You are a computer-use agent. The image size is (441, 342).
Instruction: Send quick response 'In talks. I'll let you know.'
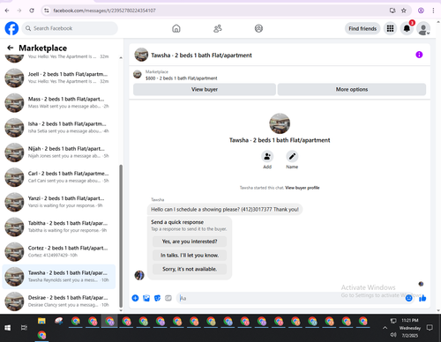(190, 256)
